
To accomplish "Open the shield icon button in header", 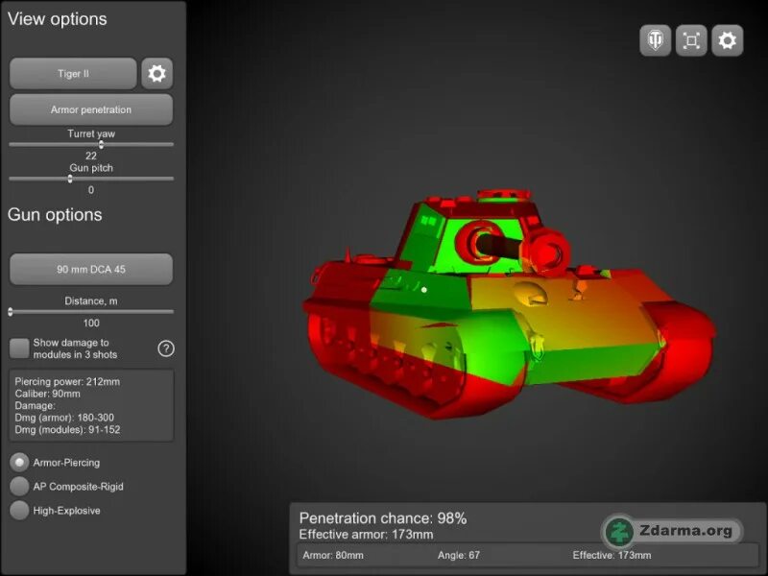I will [655, 40].
